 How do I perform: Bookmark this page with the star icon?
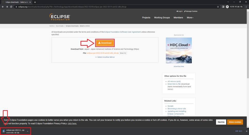pyautogui.click(x=218, y=7)
